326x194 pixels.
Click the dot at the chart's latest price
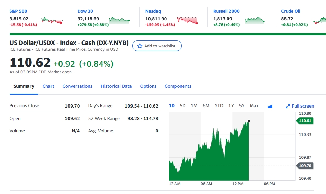249,121
